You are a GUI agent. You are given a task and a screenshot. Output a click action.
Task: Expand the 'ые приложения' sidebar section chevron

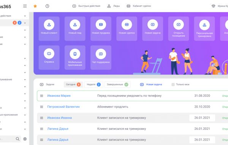coord(25,115)
